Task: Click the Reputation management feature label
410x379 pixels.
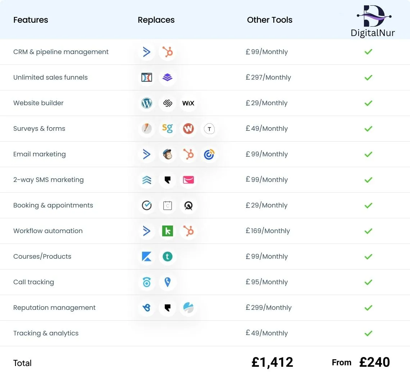Action: click(x=54, y=308)
